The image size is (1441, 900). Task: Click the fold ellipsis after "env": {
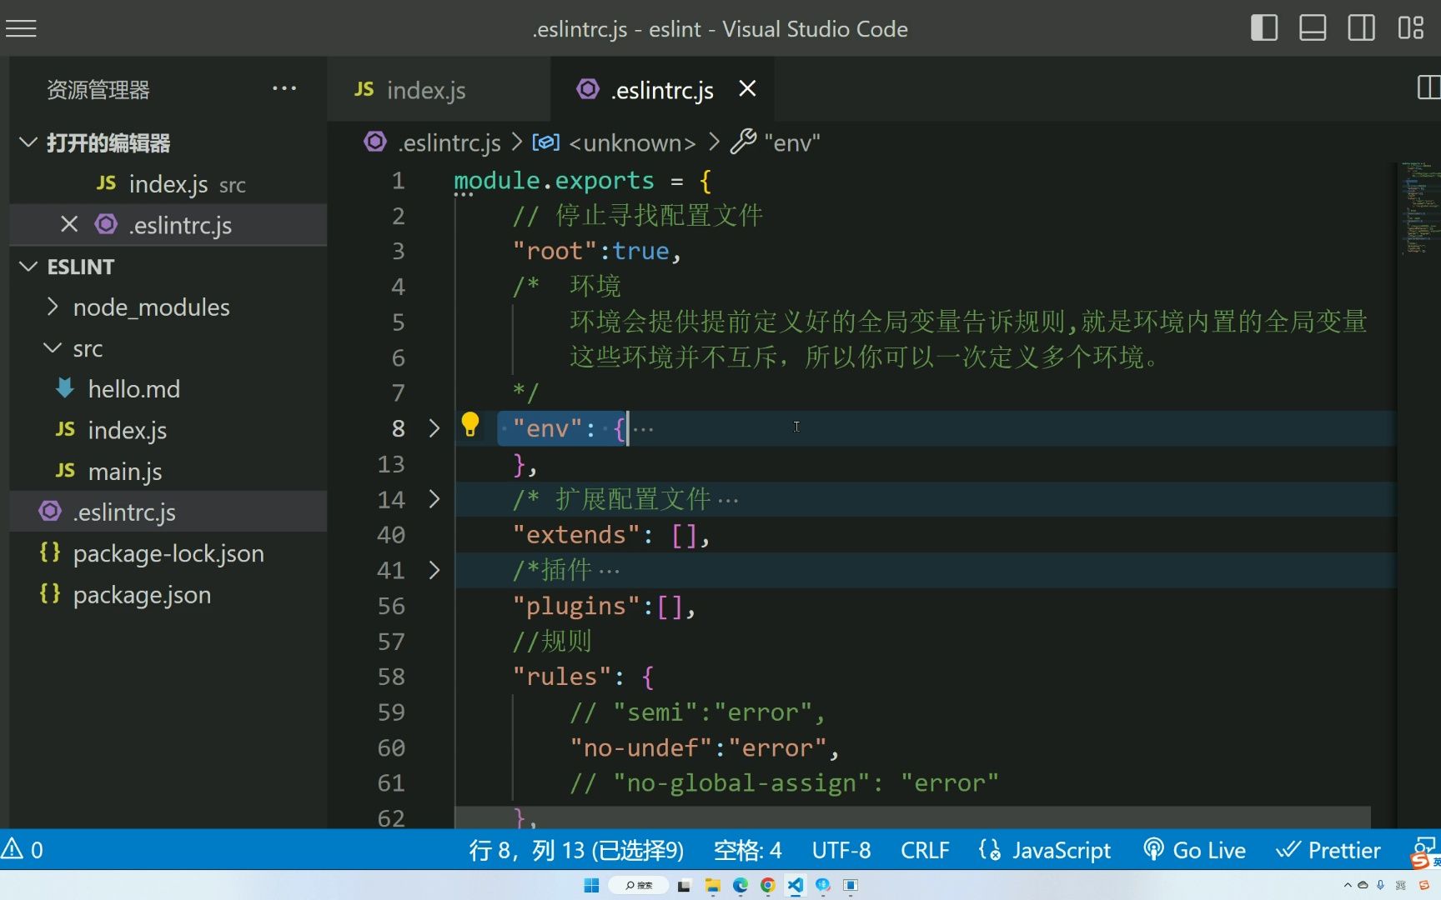pyautogui.click(x=643, y=430)
